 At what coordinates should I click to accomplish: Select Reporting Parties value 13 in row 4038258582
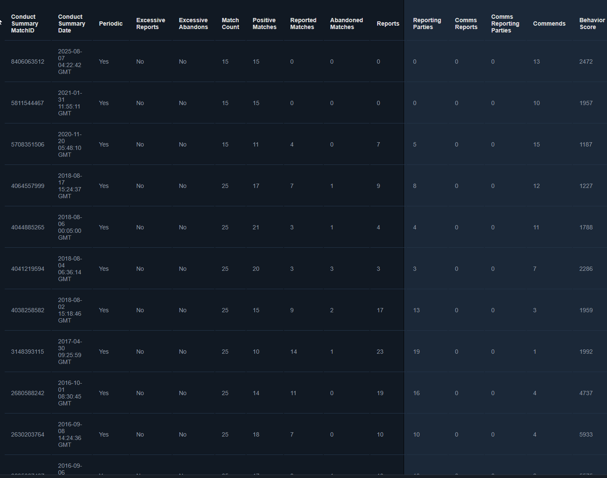tap(416, 310)
